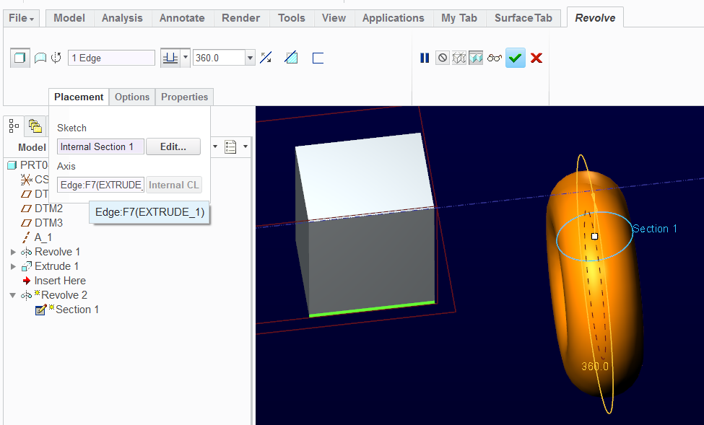The height and width of the screenshot is (425, 704).
Task: Click the Edge:F7(EXTRUDE_1) axis field
Action: click(100, 185)
